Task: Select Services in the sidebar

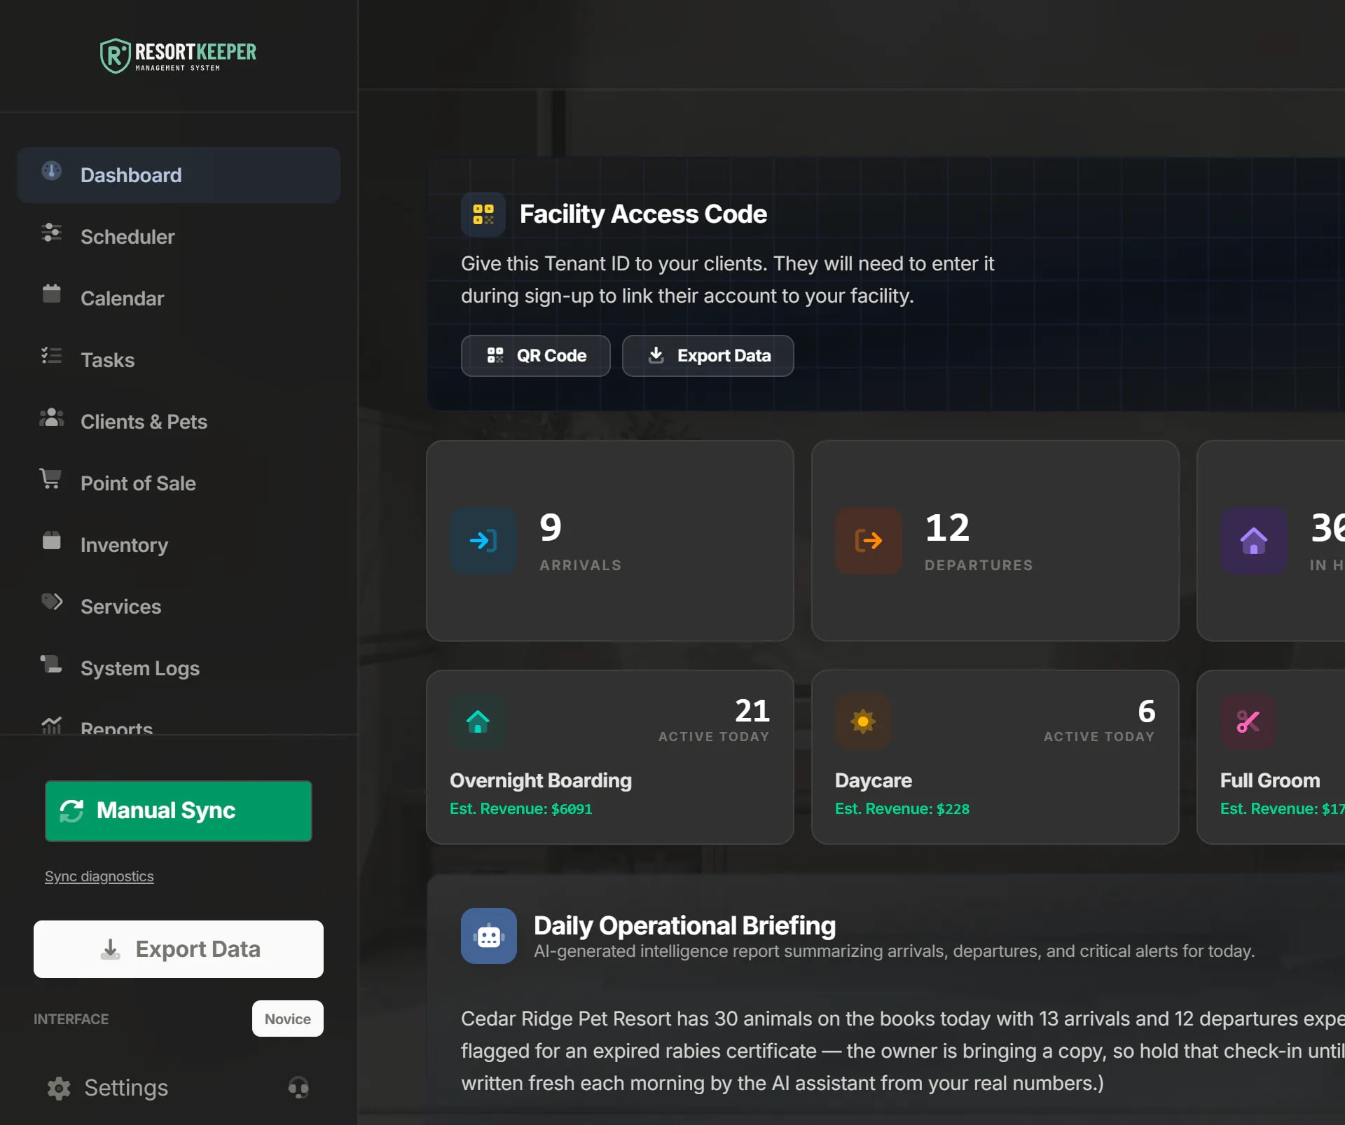Action: 179,607
